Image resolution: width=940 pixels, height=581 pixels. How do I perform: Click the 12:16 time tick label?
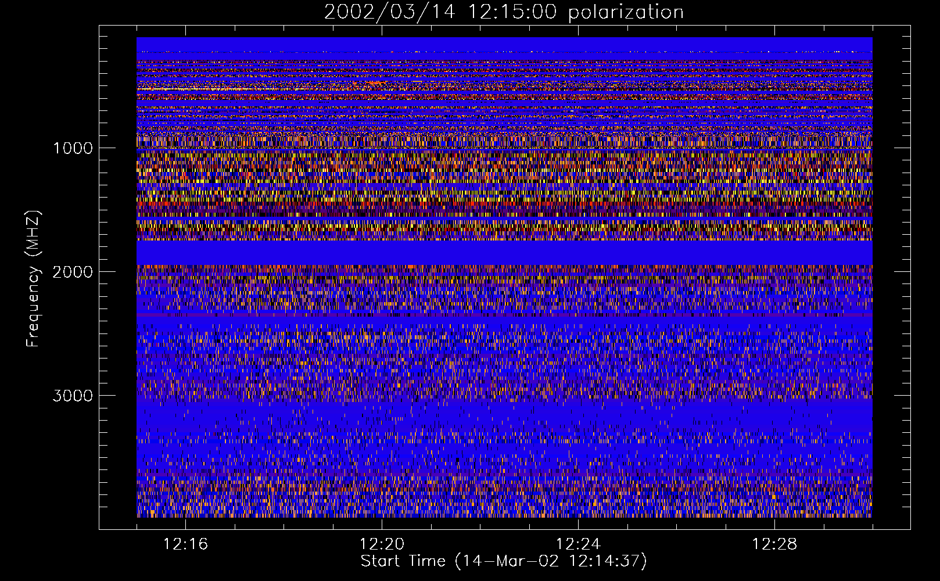click(x=185, y=544)
